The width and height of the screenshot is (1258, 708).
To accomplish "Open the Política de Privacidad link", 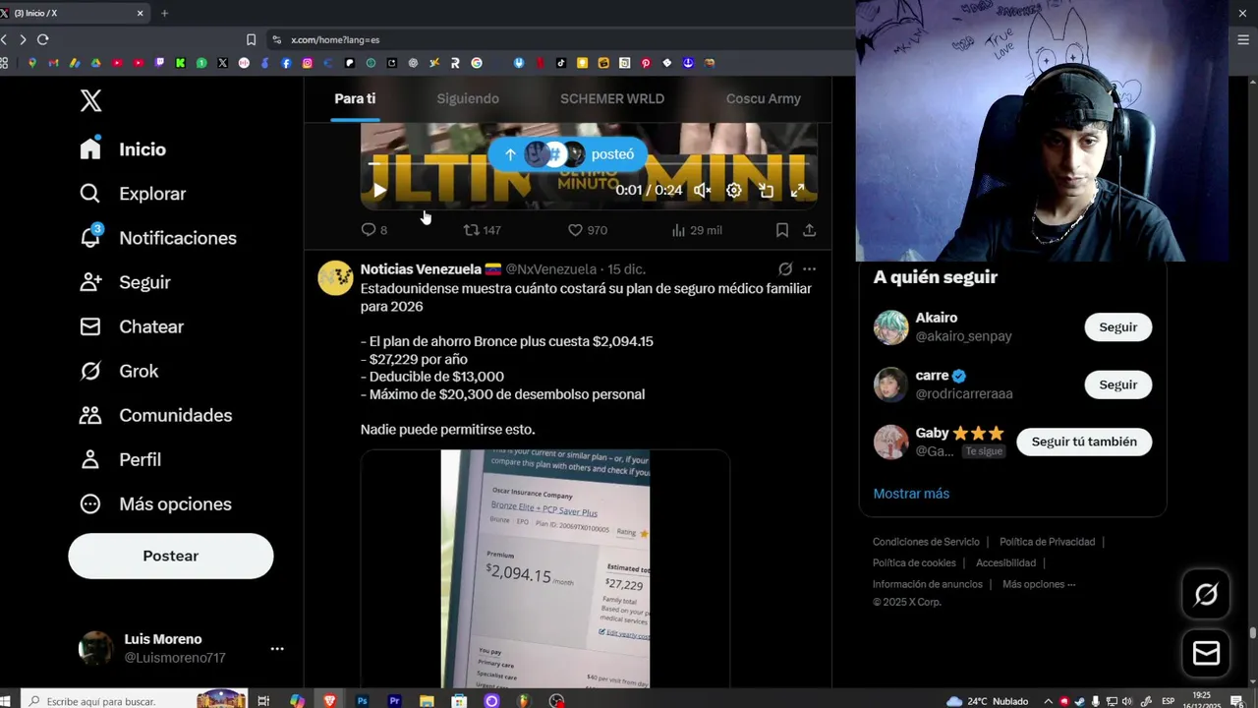I will click(1047, 542).
